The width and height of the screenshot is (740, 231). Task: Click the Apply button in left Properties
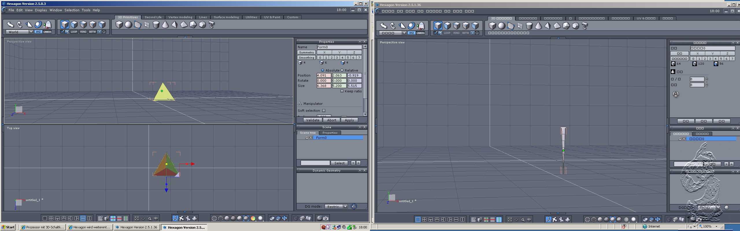[x=349, y=120]
